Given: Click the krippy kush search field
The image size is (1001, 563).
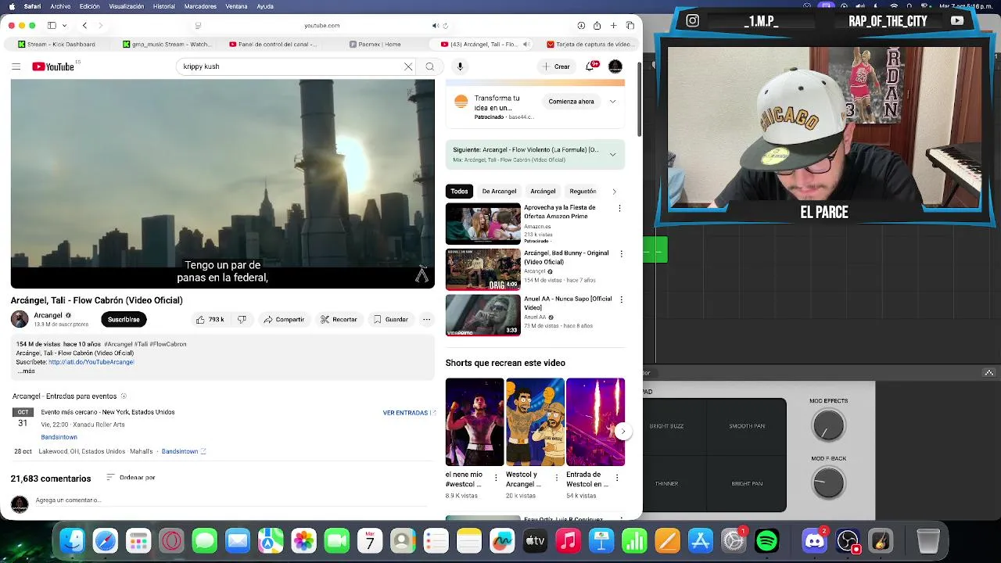Looking at the screenshot, I should tap(289, 66).
